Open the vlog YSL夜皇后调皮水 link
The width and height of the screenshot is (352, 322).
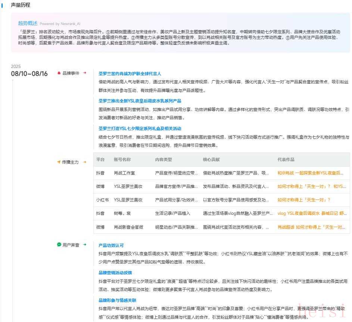[x=312, y=213]
